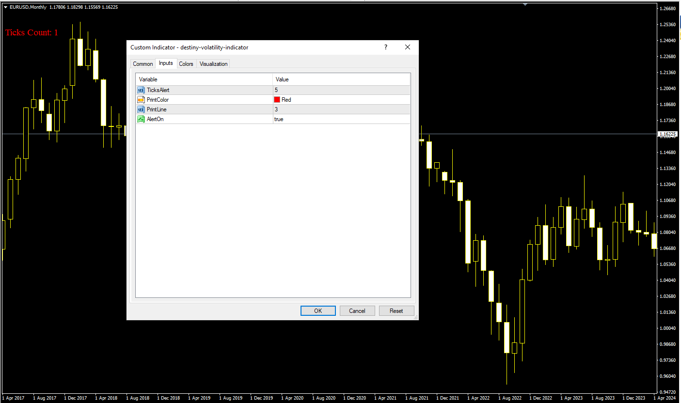Open the Colors tab
The image size is (681, 403).
186,64
